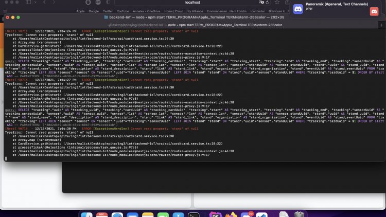Show the Safari favorites grid icon
Viewport: 386px width, 217px height.
pyautogui.click(x=6, y=11)
